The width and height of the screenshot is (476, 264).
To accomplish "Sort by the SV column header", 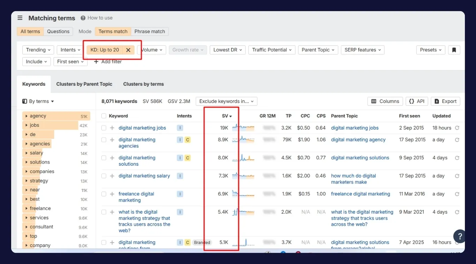I will click(227, 116).
